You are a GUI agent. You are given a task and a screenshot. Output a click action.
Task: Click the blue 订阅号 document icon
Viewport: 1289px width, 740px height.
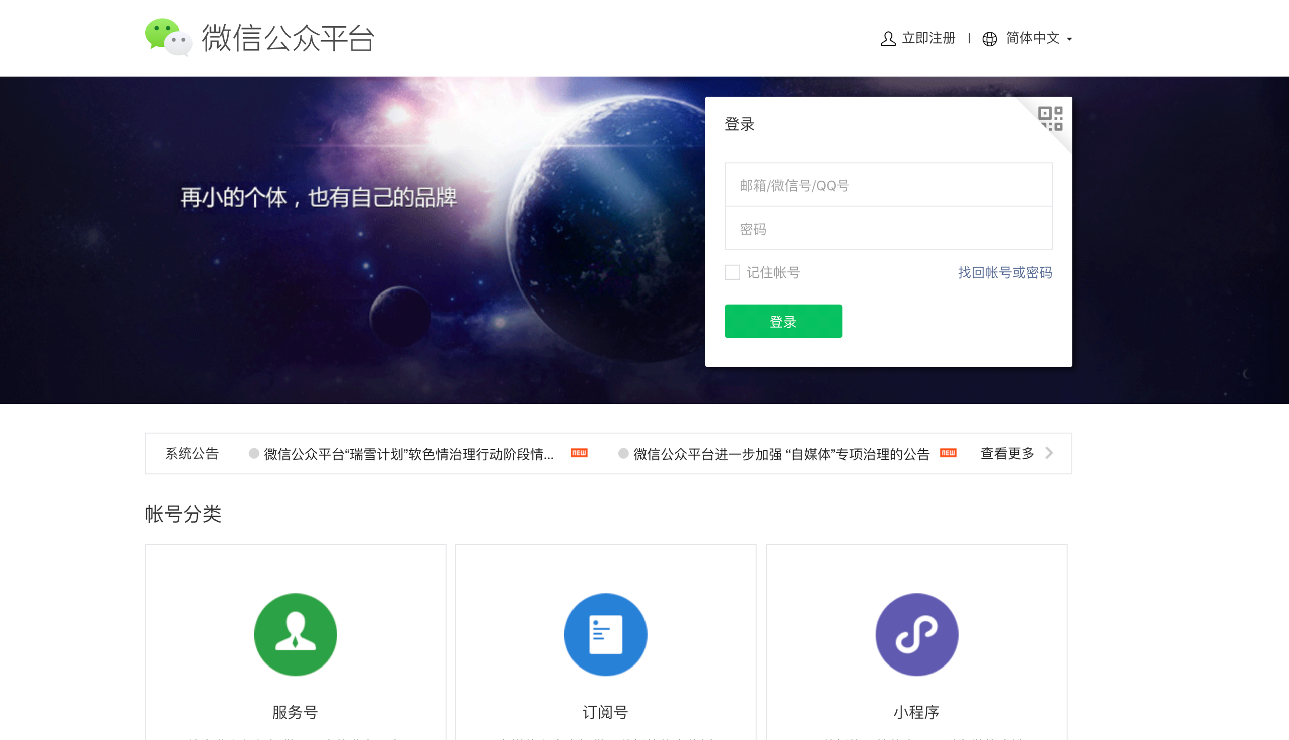tap(605, 634)
